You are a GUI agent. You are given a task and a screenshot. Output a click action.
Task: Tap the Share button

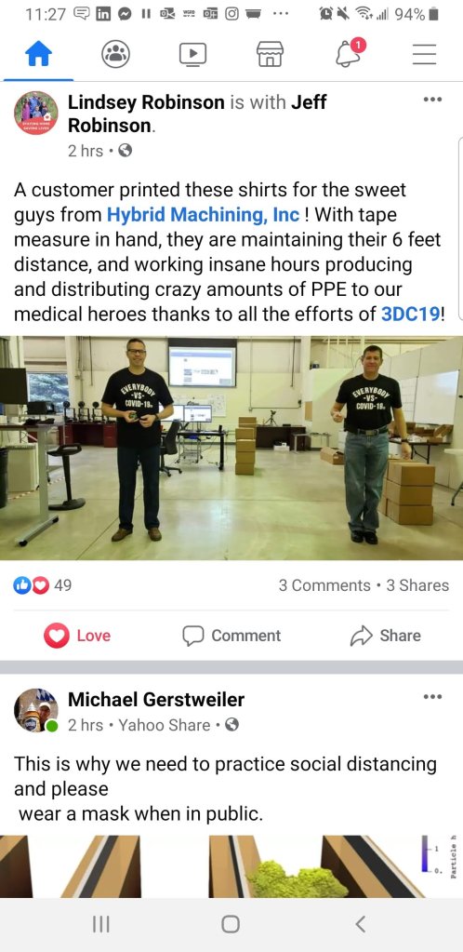click(385, 636)
